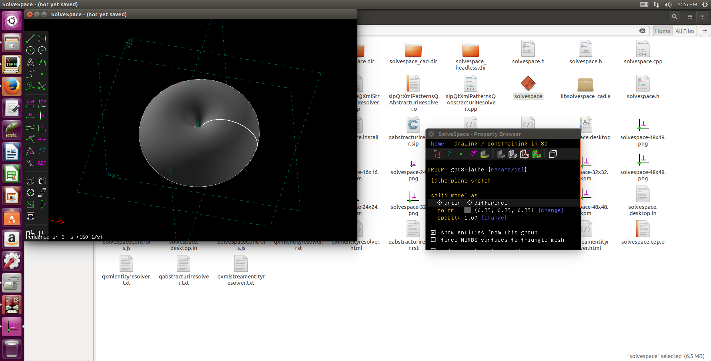Select the line segment sketch tool
Viewport: 711px width, 361px height.
30,39
